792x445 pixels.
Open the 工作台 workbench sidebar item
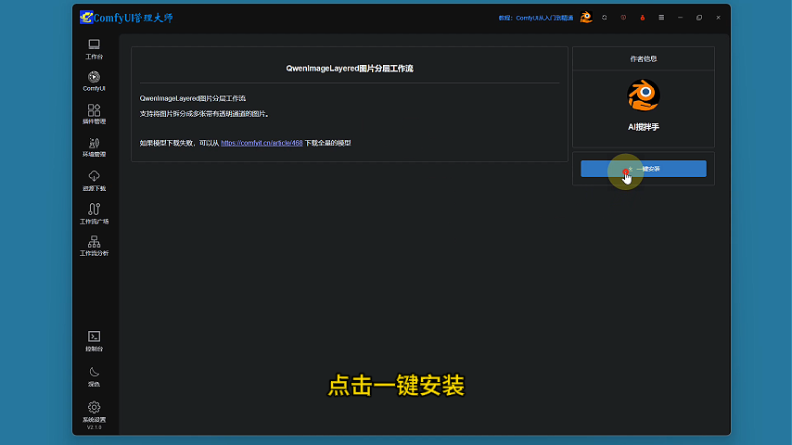[x=94, y=49]
